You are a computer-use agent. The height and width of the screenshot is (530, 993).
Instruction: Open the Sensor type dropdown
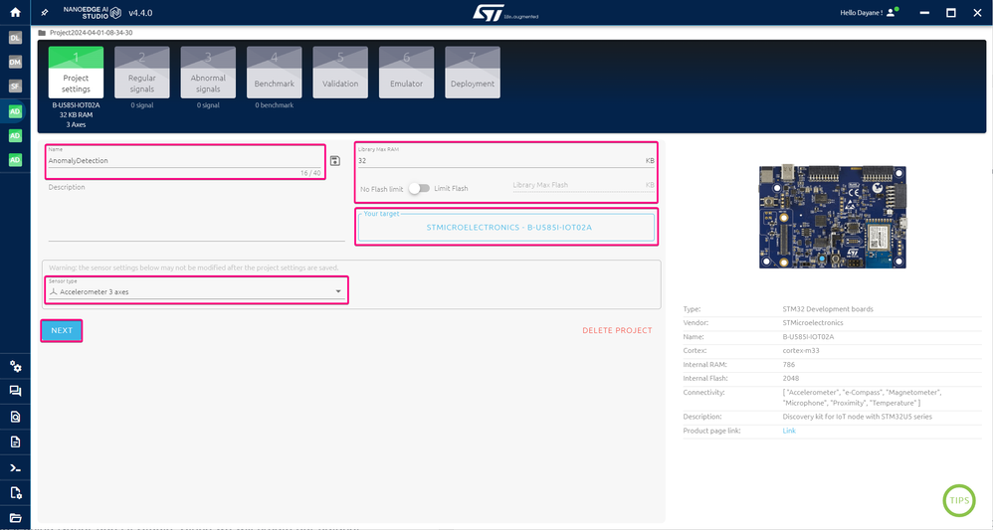[196, 292]
